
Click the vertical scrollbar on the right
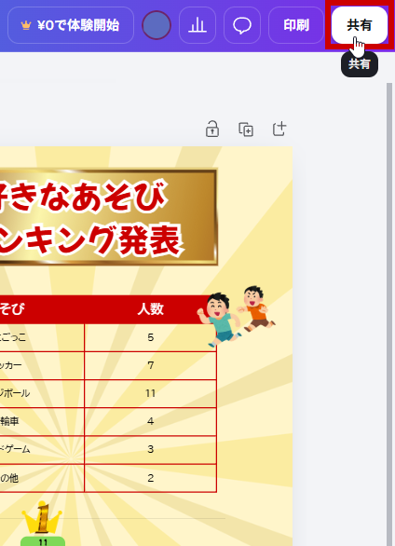click(389, 313)
